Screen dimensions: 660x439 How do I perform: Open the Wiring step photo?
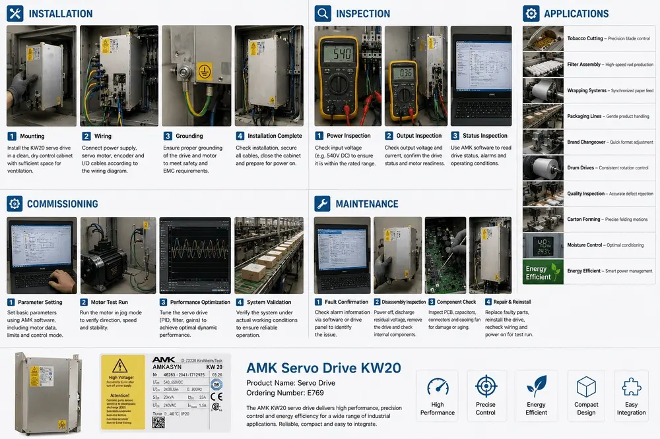[x=119, y=76]
